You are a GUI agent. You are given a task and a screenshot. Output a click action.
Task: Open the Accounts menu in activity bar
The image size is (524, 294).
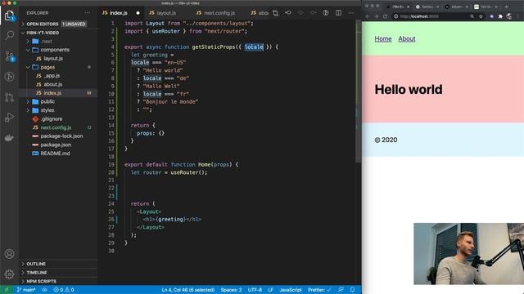click(9, 254)
